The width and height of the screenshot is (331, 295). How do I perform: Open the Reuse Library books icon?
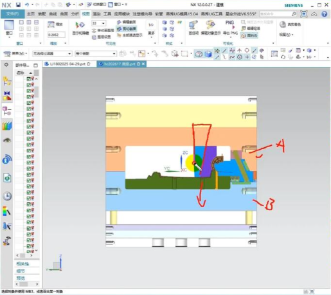7,126
